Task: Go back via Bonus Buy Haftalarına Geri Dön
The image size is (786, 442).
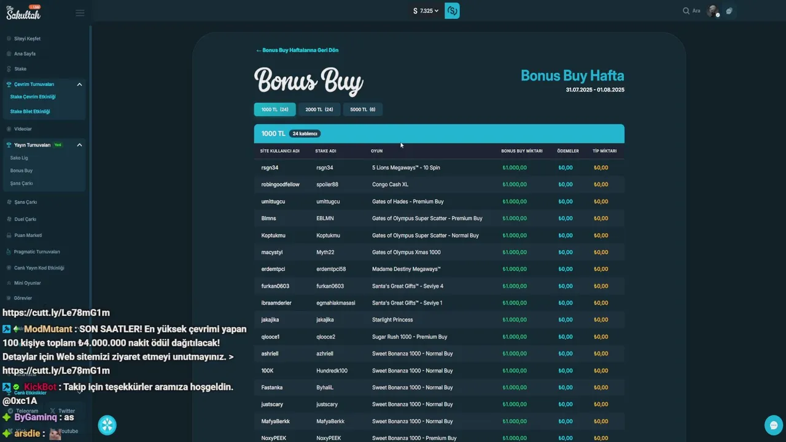Action: pyautogui.click(x=297, y=50)
